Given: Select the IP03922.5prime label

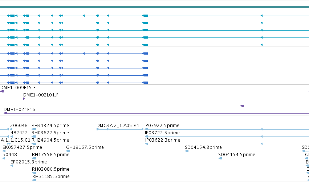Looking at the screenshot, I should point(162,126).
